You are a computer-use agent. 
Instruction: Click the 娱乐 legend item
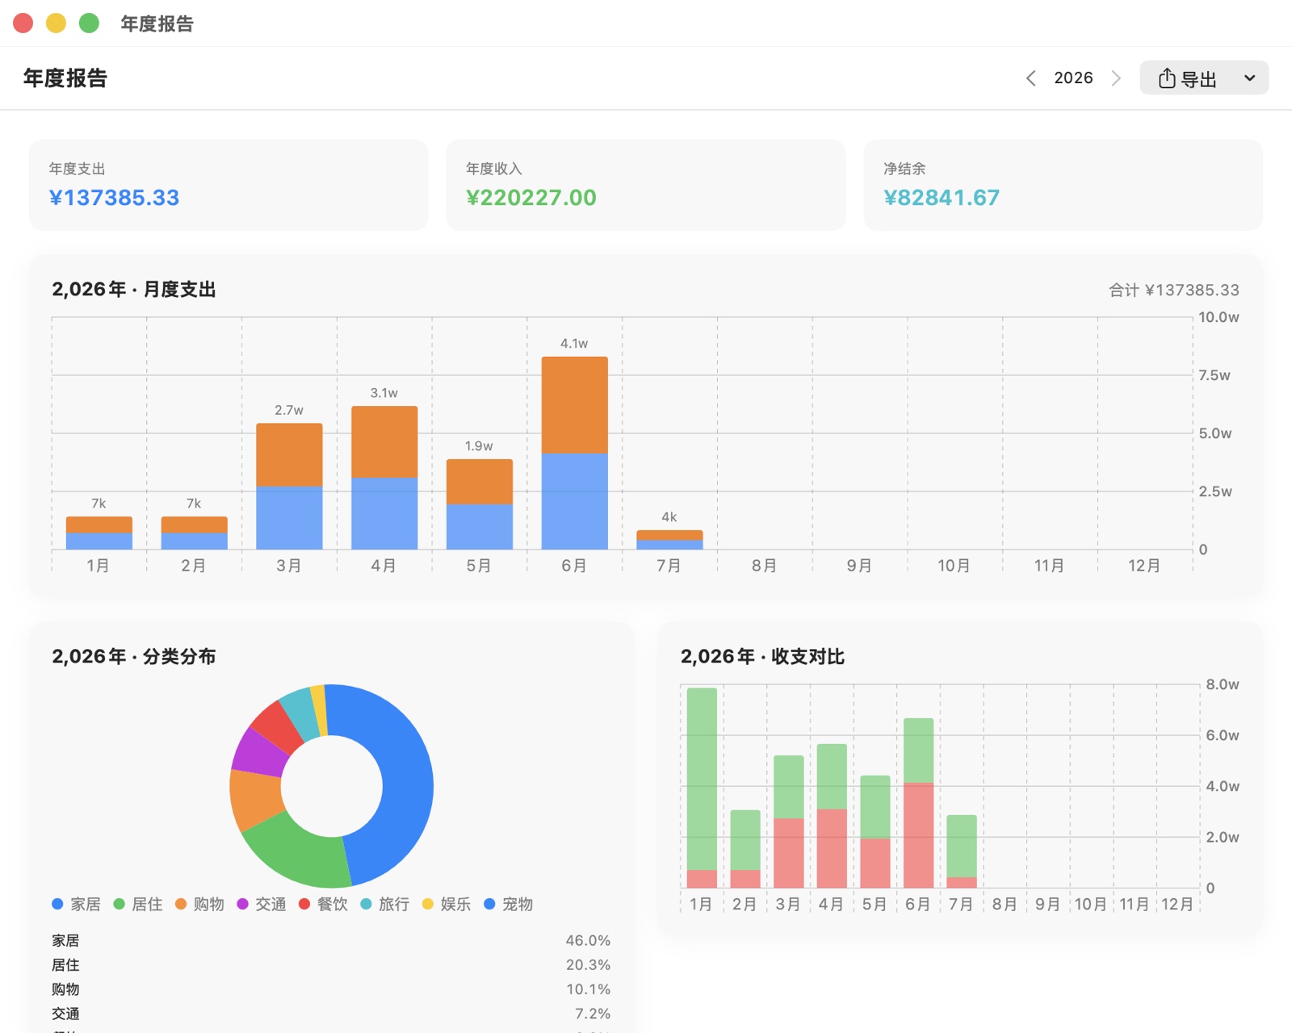click(x=447, y=904)
